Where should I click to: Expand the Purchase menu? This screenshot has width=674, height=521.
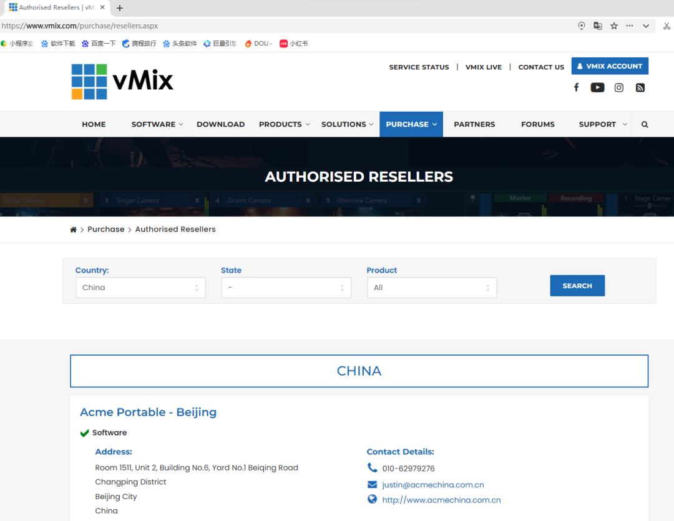click(411, 124)
